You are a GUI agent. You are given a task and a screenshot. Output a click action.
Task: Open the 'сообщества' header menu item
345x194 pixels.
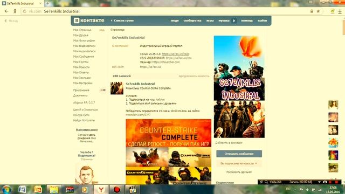(x=192, y=20)
